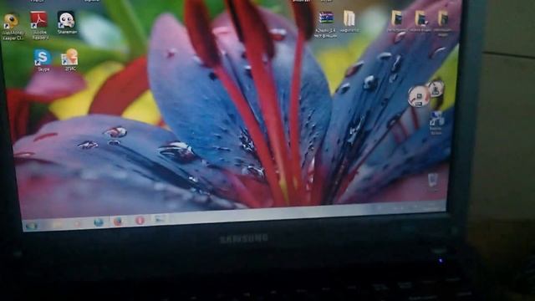Image resolution: width=535 pixels, height=301 pixels.
Task: Open the WebMoney Keeper shortcut
Action: (x=13, y=27)
